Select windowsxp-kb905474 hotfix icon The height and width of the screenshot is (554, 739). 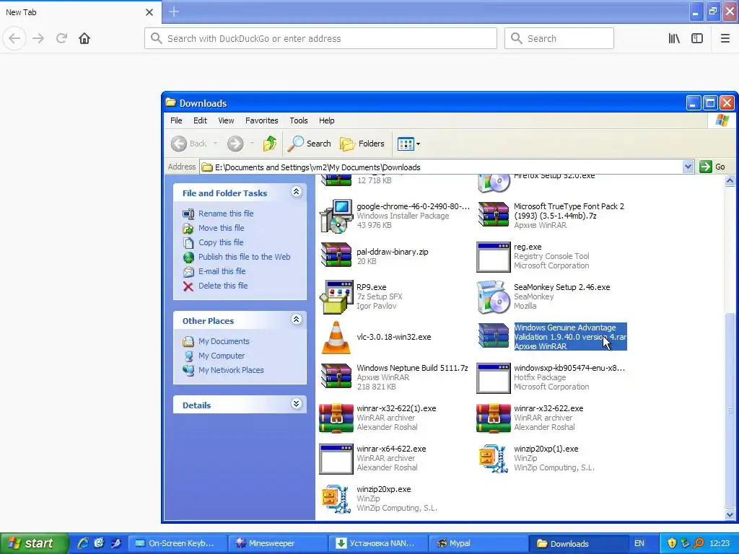pyautogui.click(x=494, y=378)
